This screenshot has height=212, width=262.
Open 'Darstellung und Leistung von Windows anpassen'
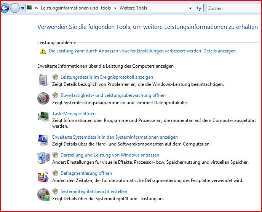point(110,155)
